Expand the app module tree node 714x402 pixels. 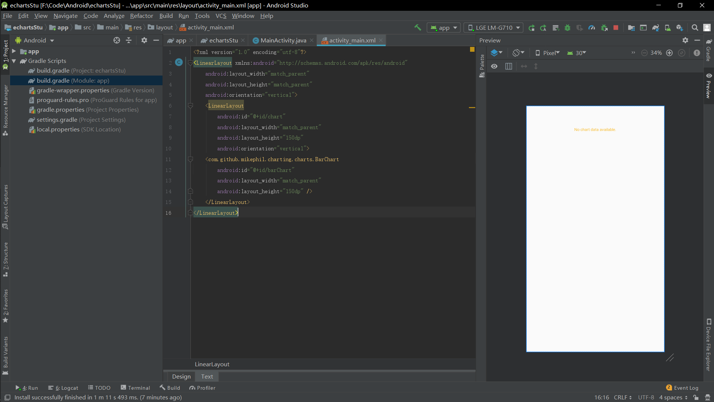point(14,51)
